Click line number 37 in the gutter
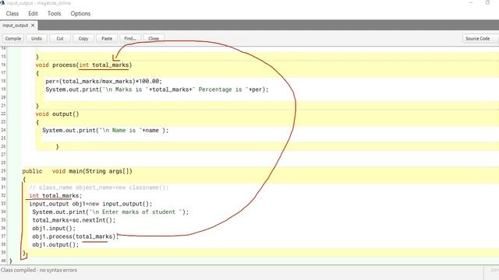Viewport: 499px width, 280px height. click(3, 236)
